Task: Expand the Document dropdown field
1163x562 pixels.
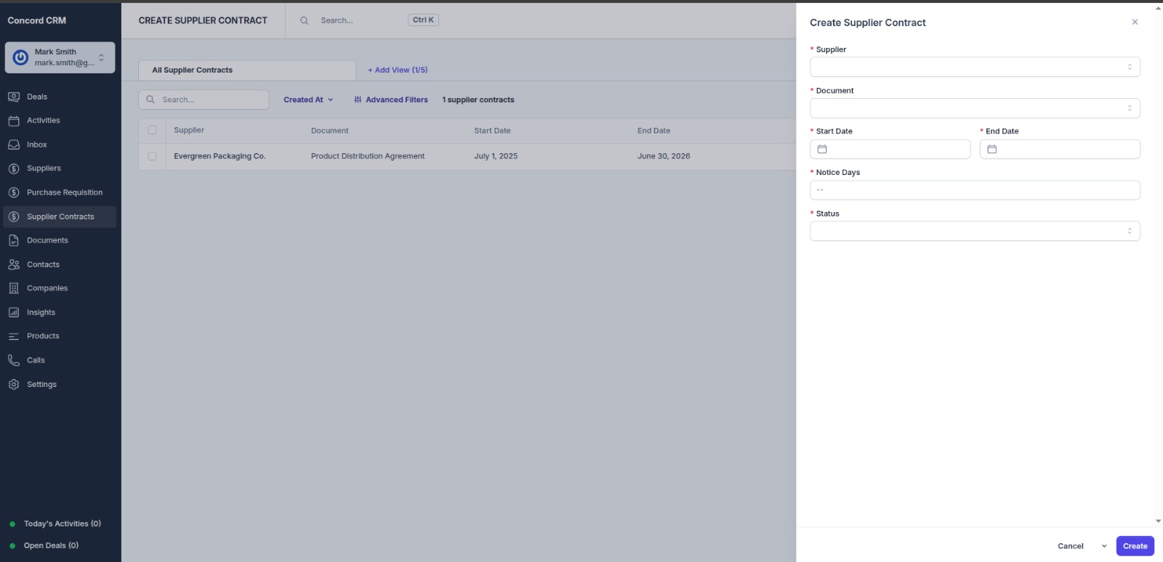Action: point(974,108)
